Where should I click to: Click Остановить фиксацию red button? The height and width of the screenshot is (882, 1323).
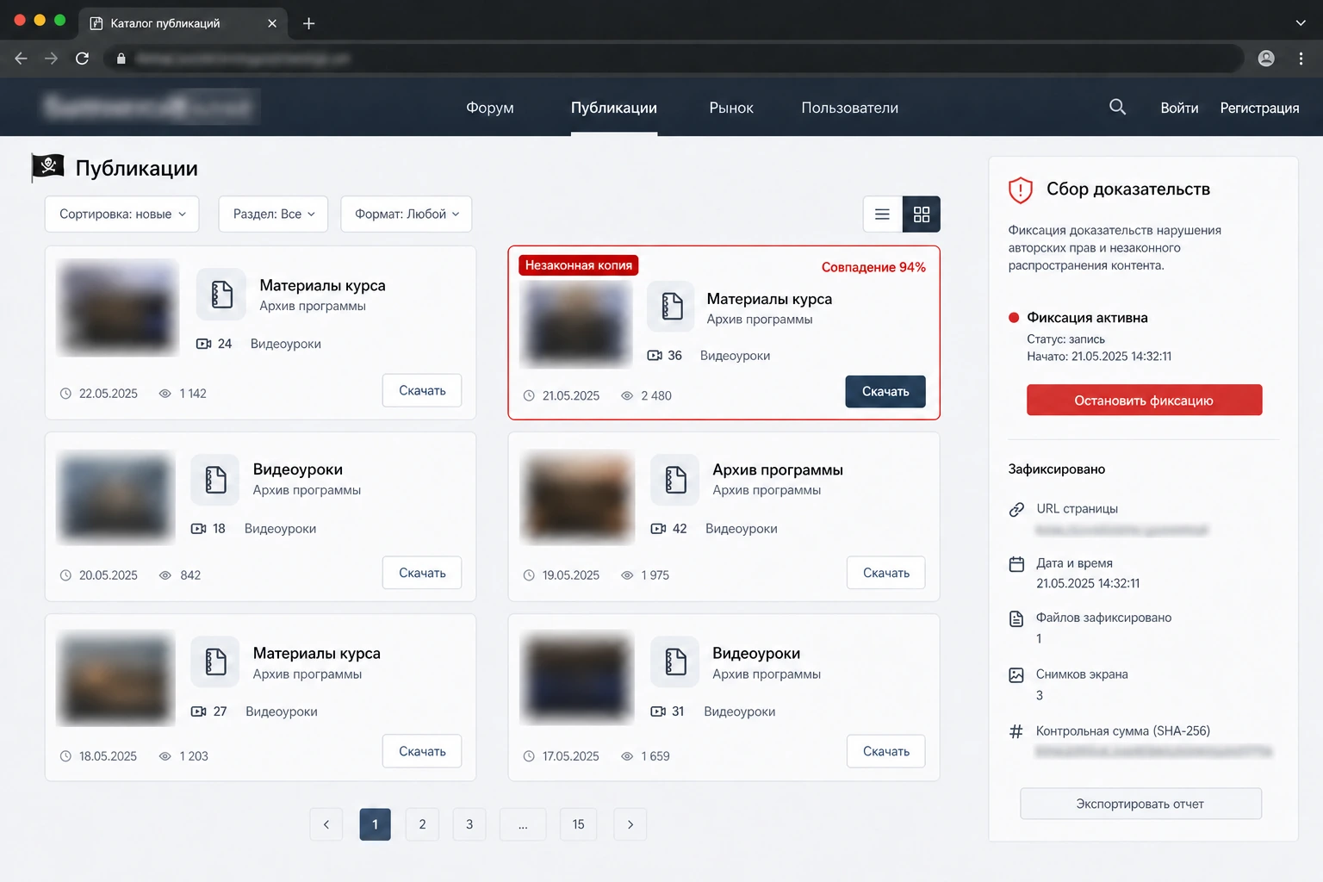1144,401
